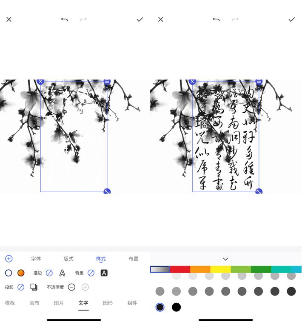Confirm edits with right screen checkmark
This screenshot has height=322, width=302.
[x=291, y=20]
